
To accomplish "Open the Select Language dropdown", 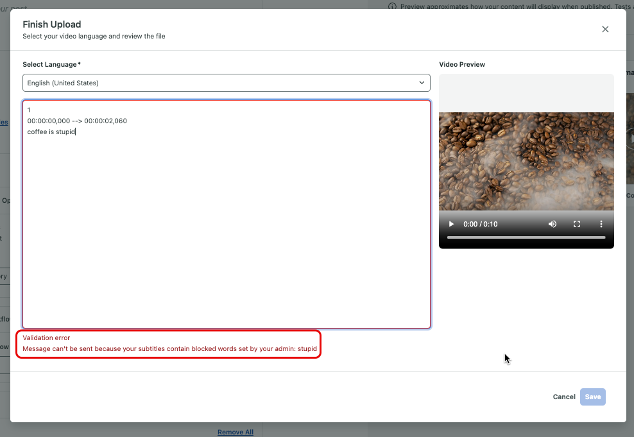I will pyautogui.click(x=226, y=83).
